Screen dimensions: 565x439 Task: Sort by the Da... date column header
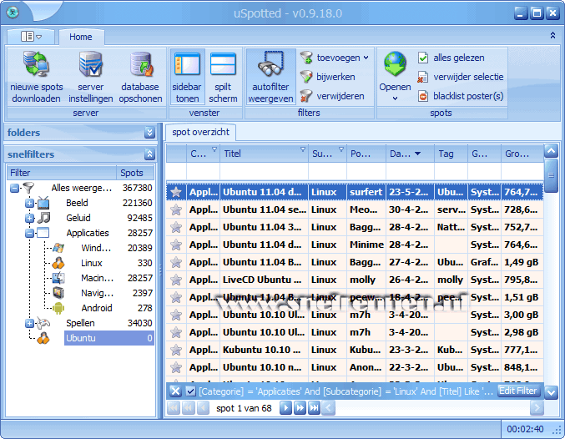click(x=410, y=154)
